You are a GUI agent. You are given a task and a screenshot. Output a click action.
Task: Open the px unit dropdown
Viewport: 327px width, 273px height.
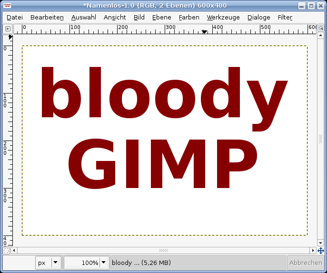[x=49, y=263]
